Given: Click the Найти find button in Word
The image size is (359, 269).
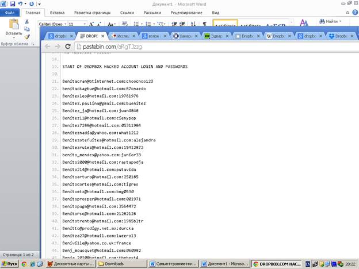Looking at the screenshot, I should coord(329,21).
